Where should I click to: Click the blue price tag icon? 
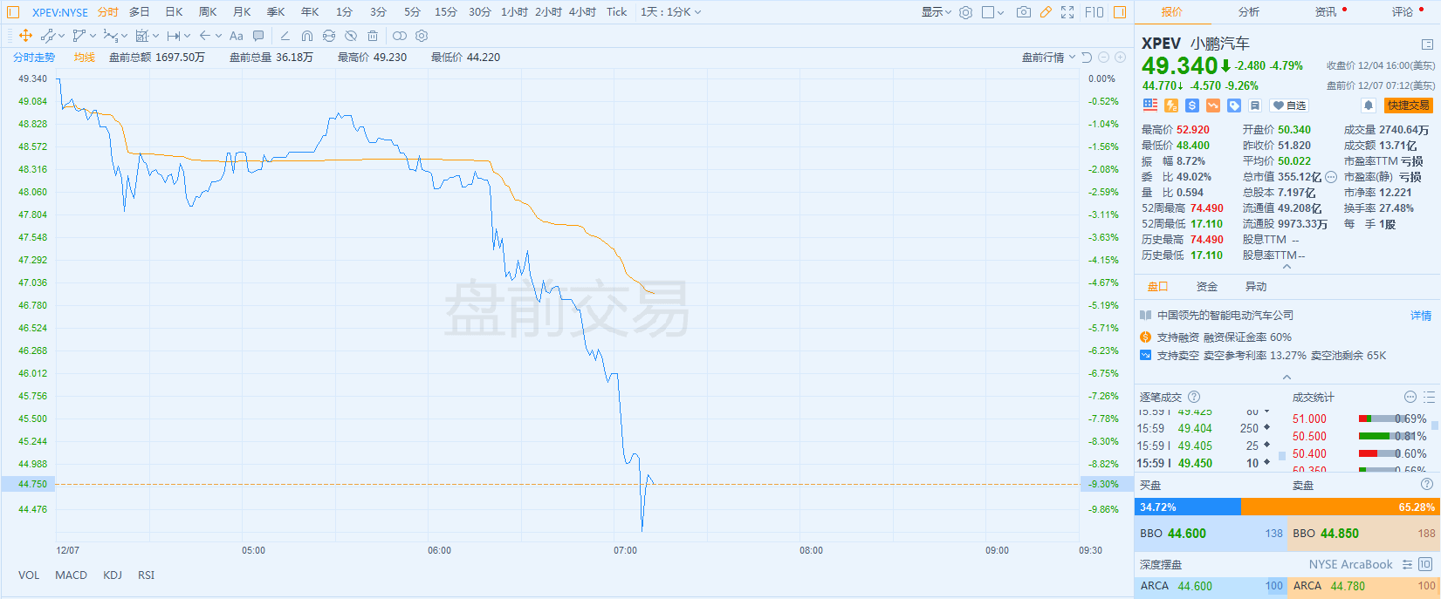point(1234,106)
